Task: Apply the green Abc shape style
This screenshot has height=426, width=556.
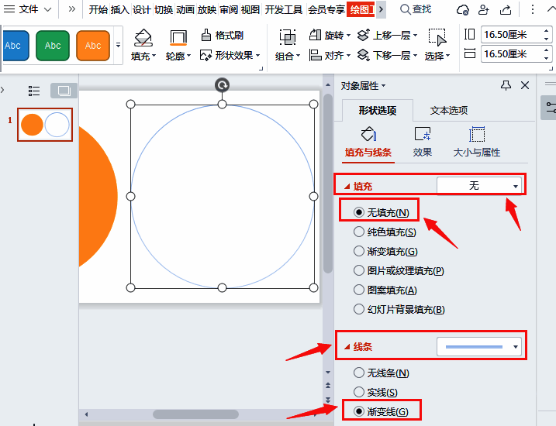Action: click(53, 46)
